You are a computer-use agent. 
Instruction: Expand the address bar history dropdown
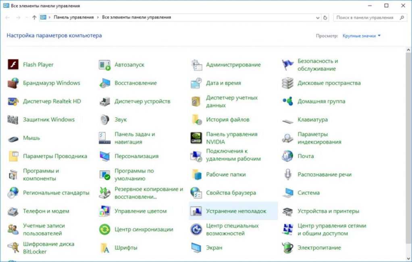click(318, 18)
